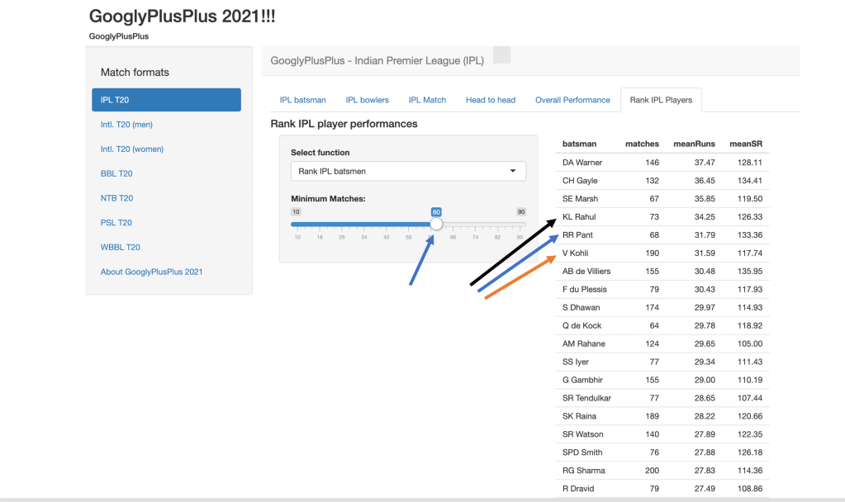Switch to the IPL batsman tab
Viewport: 845px width, 502px height.
[302, 100]
